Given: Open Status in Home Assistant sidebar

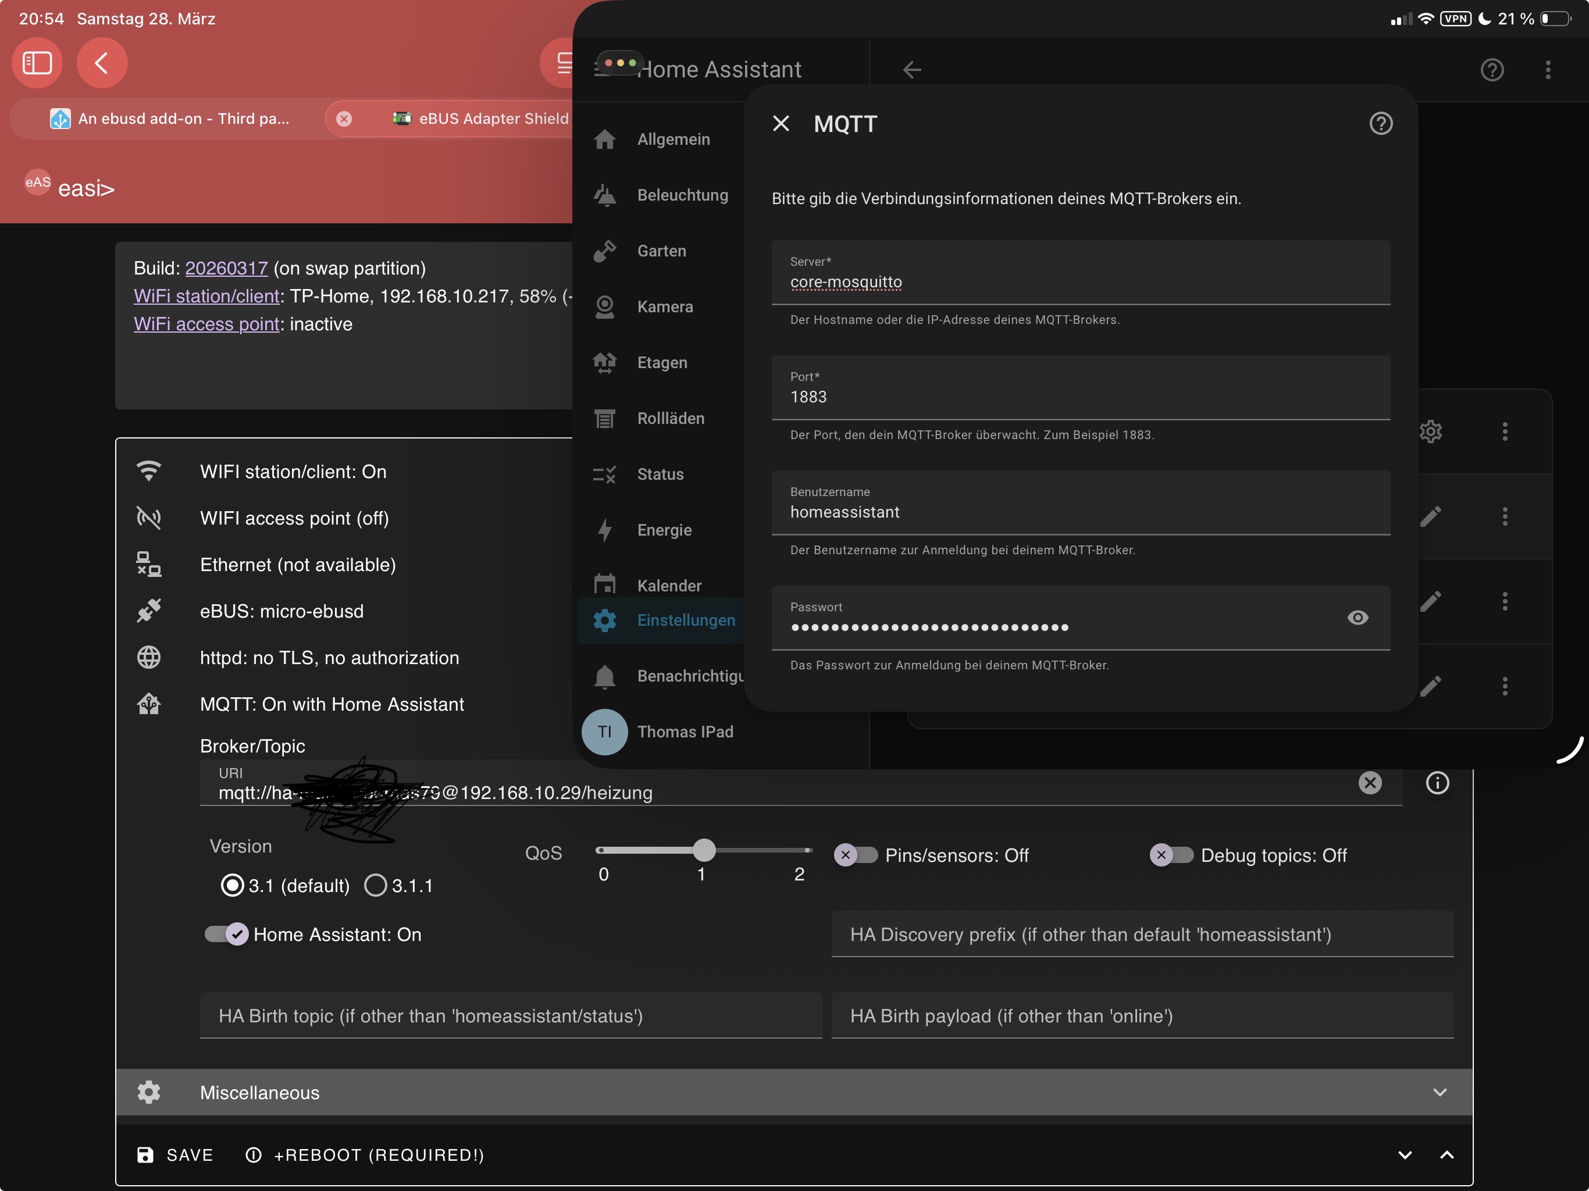Looking at the screenshot, I should 661,474.
